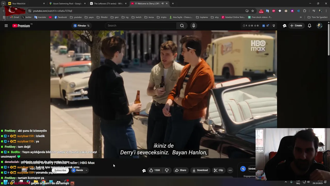Open the Facebook bookmark
Viewport: 330px width, 186px height.
[x=60, y=17]
